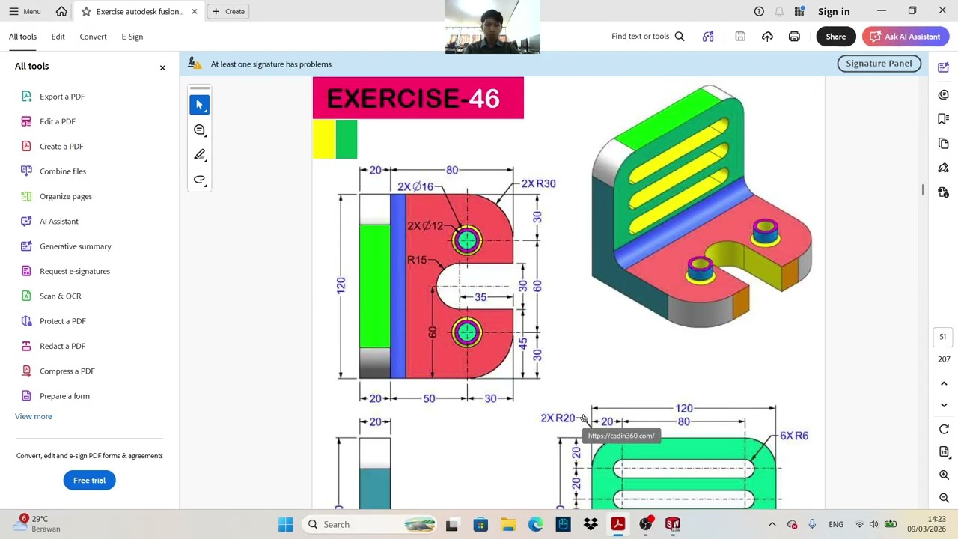Open the Help question mark icon

pyautogui.click(x=759, y=11)
